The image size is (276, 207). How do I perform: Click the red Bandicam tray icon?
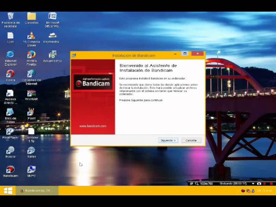coord(243,191)
